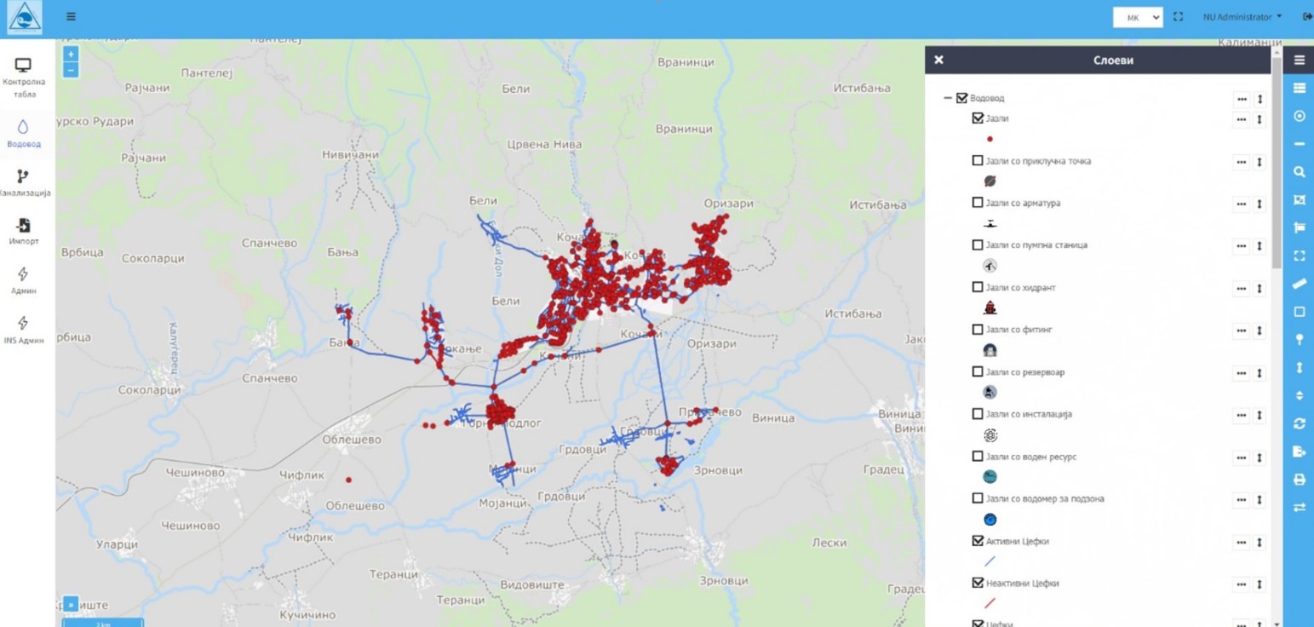Viewport: 1314px width, 627px height.
Task: Open the Импорт section in sidebar
Action: pos(24,231)
